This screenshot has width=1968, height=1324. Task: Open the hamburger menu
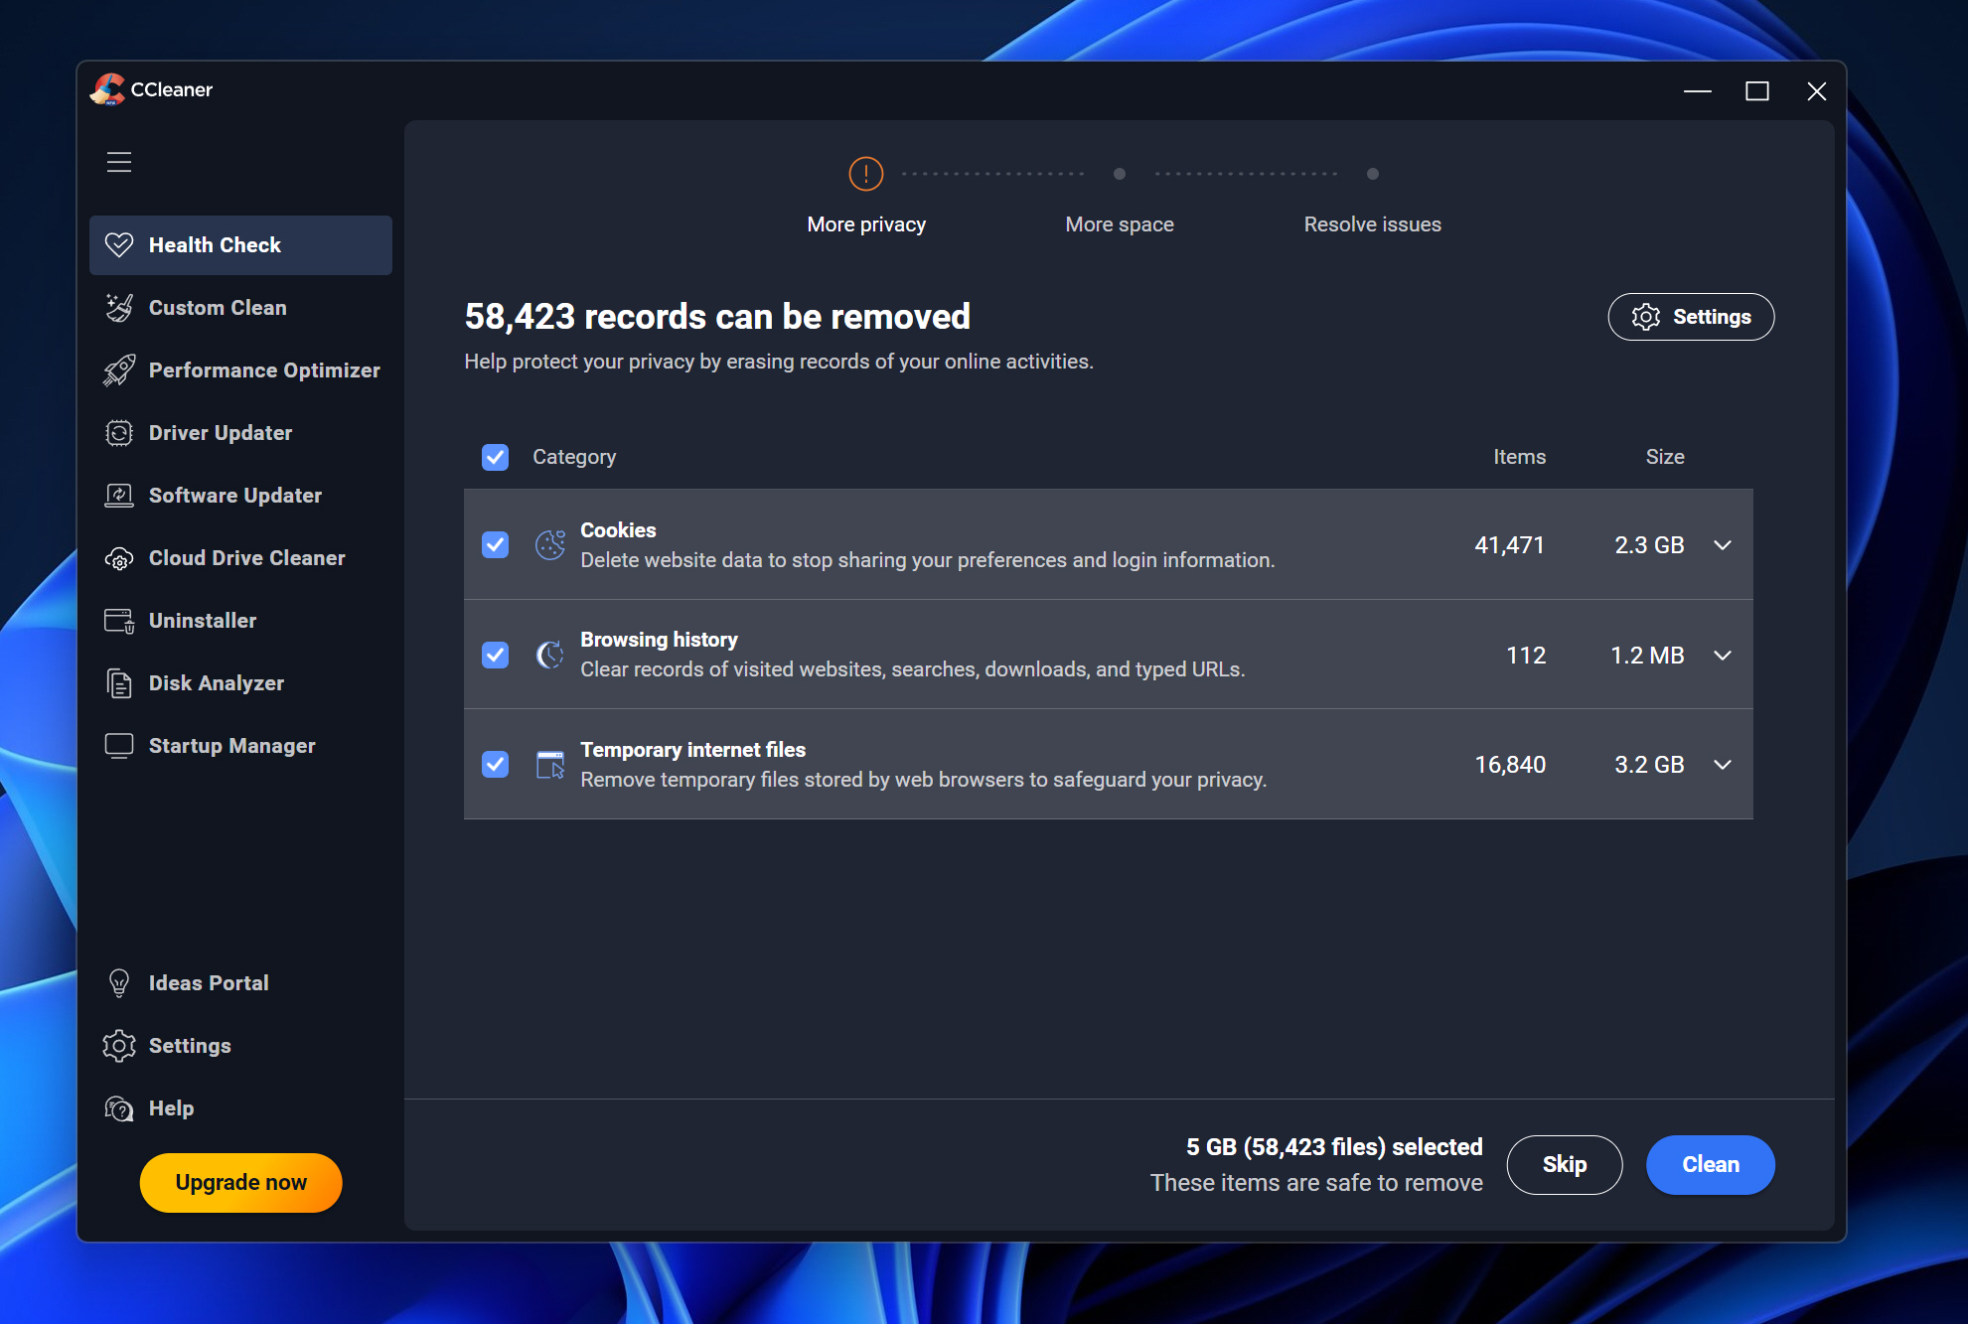118,162
